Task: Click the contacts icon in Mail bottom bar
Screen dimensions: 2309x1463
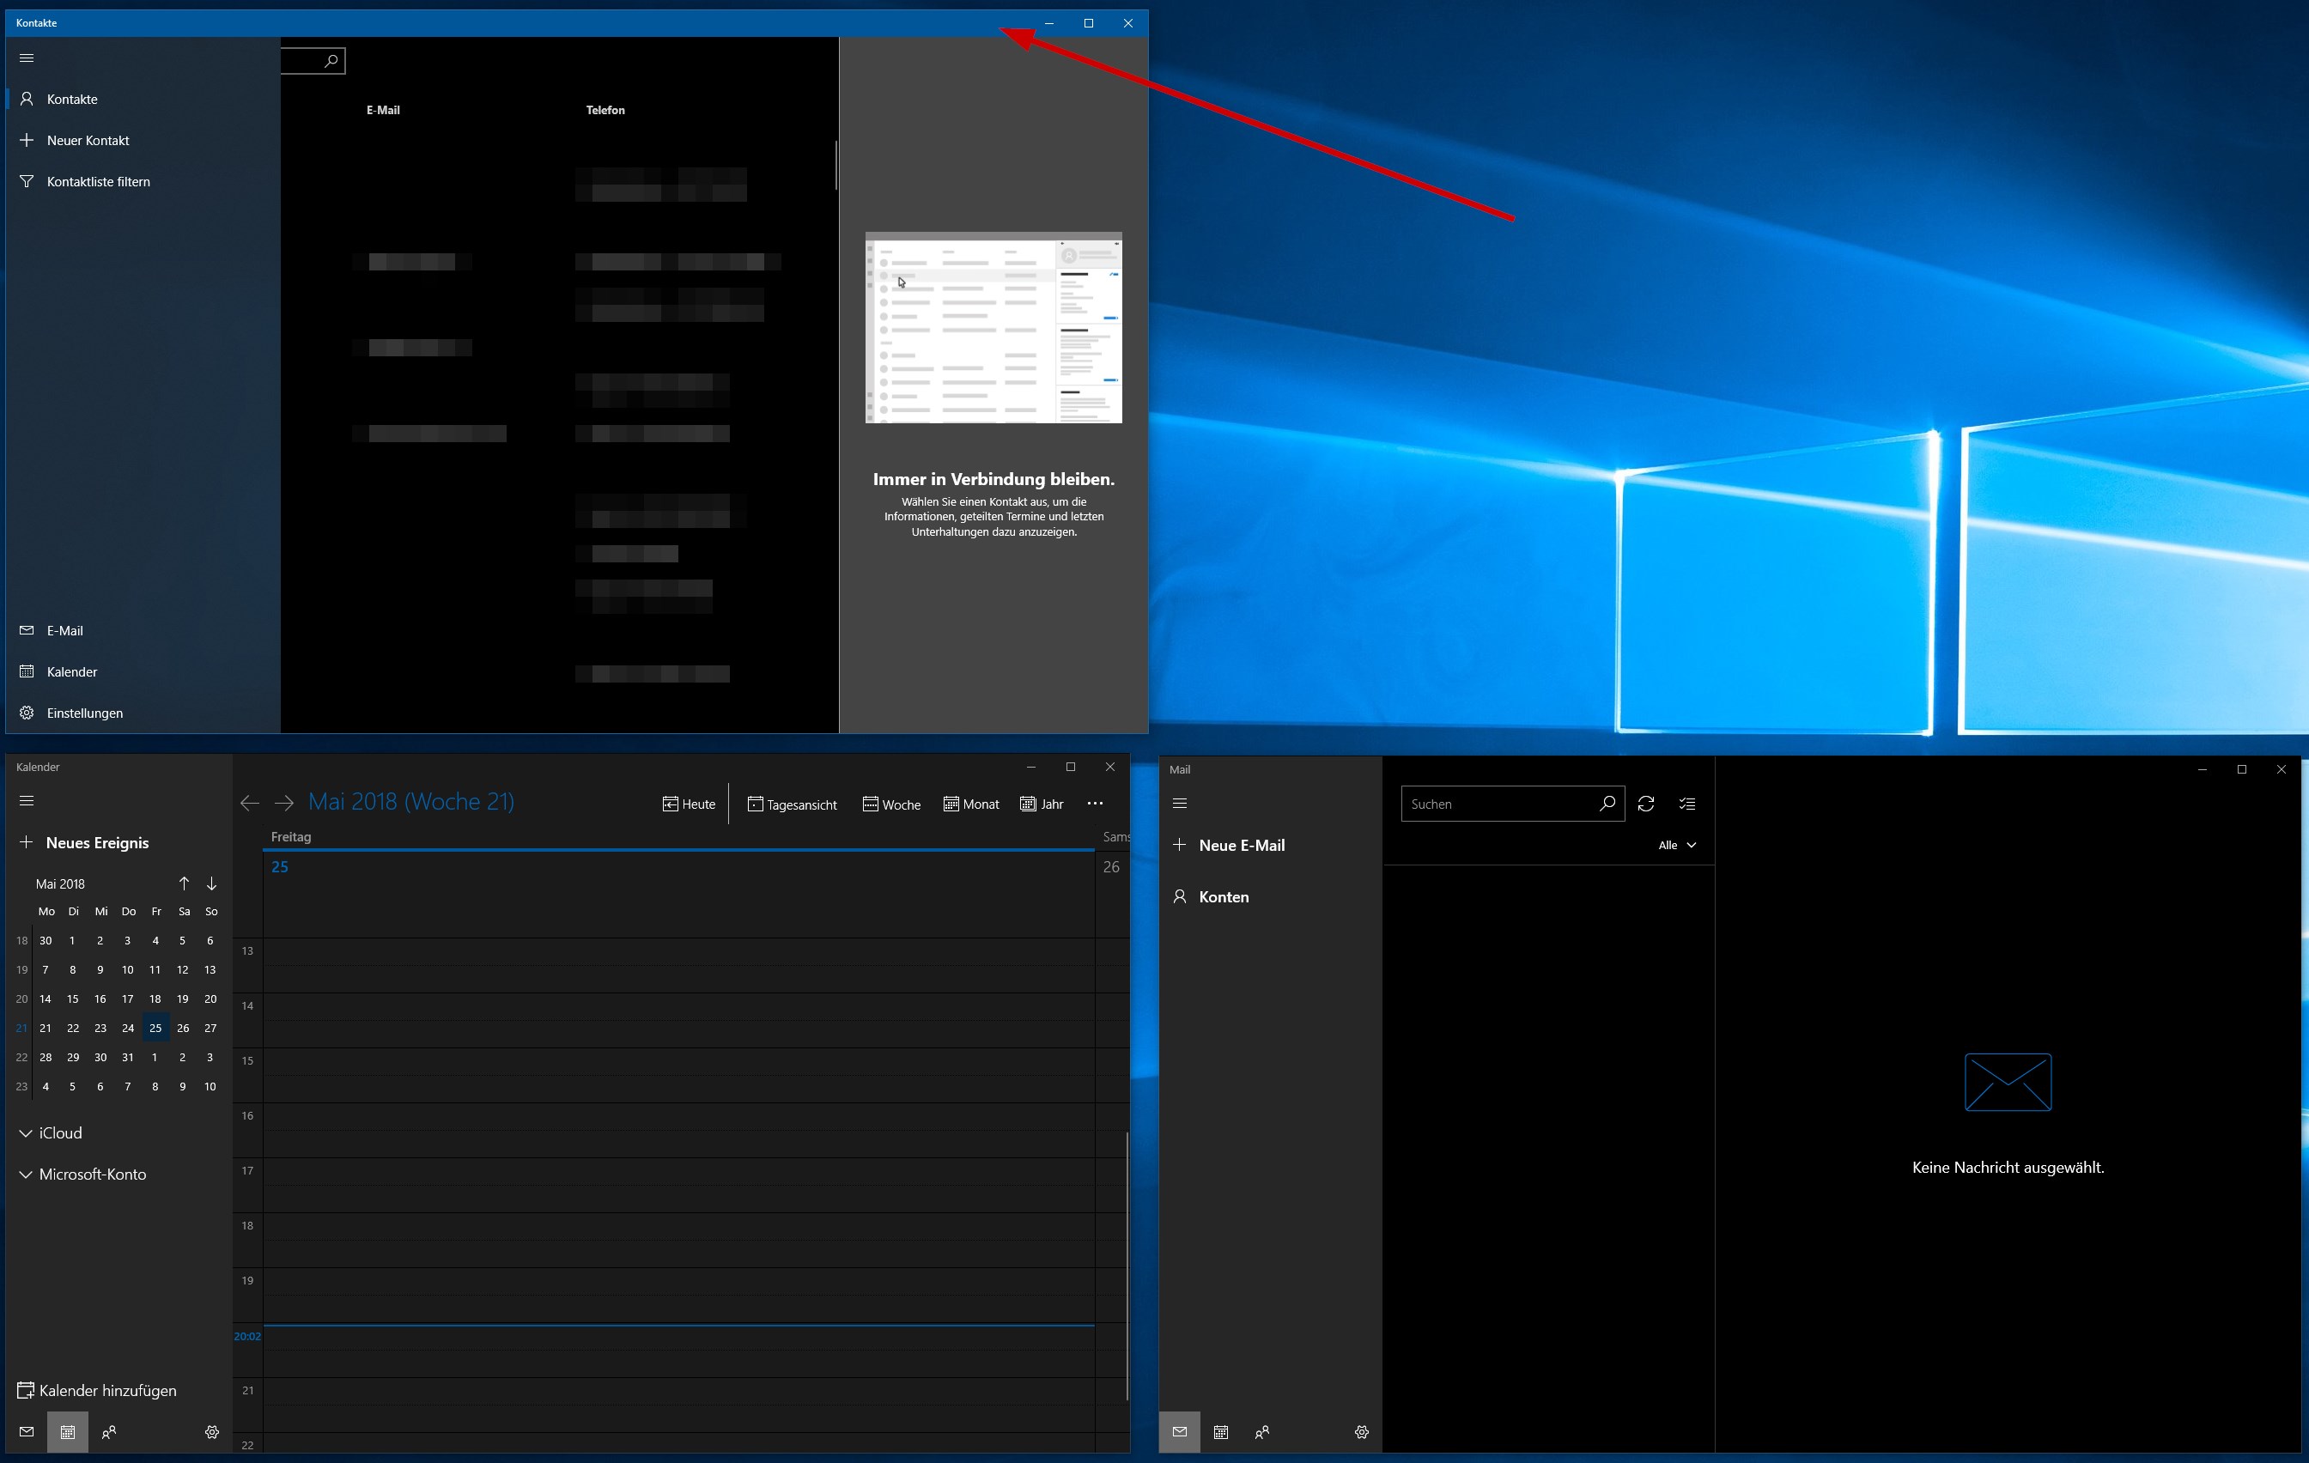Action: [x=1262, y=1431]
